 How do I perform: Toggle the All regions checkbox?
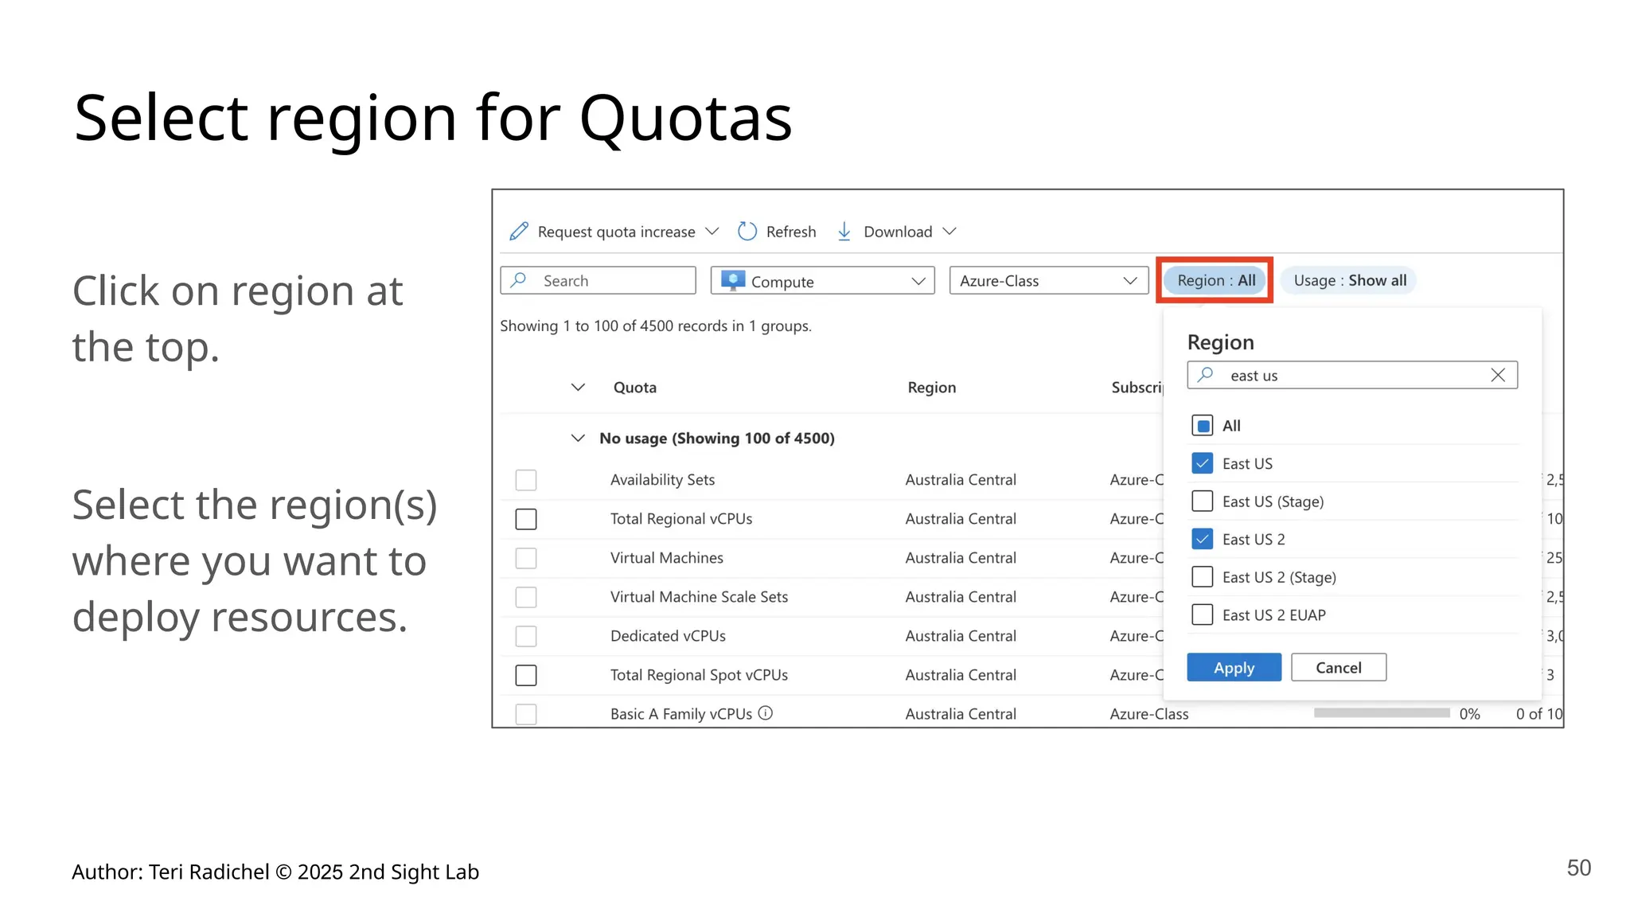tap(1203, 426)
